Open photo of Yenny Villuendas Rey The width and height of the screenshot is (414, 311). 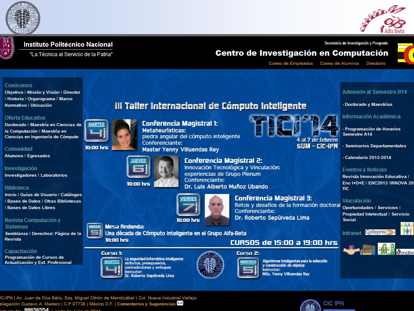[124, 135]
